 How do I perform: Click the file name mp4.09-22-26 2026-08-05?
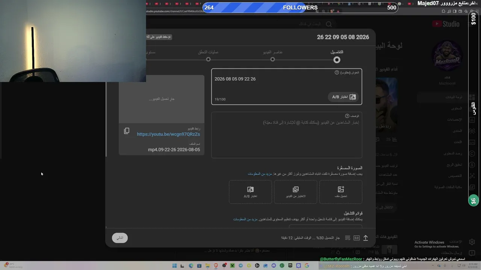click(x=174, y=150)
